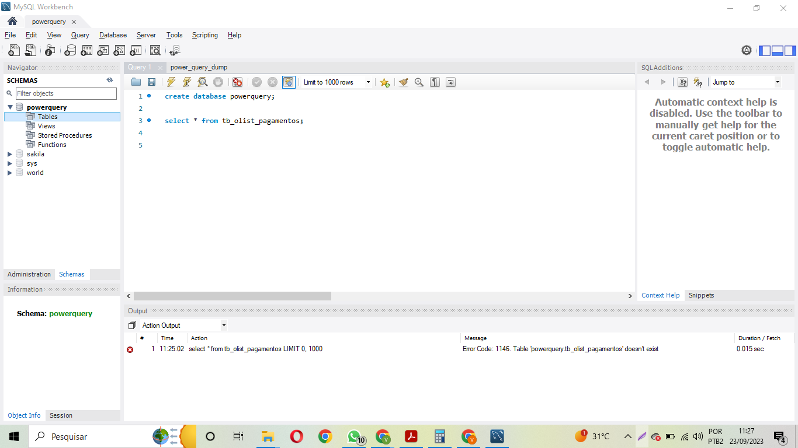798x448 pixels.
Task: Switch to the power_query_dump tab
Action: tap(199, 67)
